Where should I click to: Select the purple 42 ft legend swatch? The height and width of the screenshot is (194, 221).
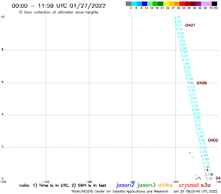[198, 4]
